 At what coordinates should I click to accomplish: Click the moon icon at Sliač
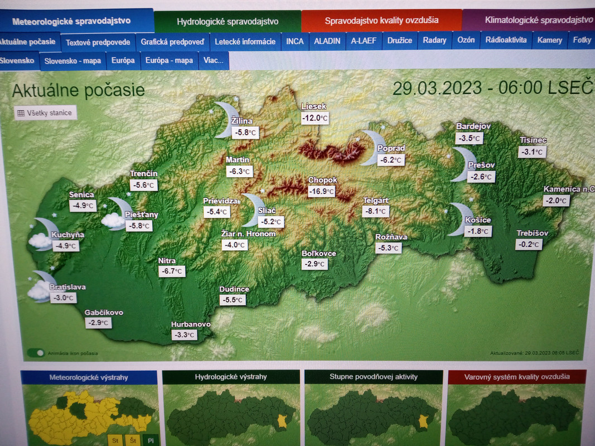pyautogui.click(x=254, y=211)
